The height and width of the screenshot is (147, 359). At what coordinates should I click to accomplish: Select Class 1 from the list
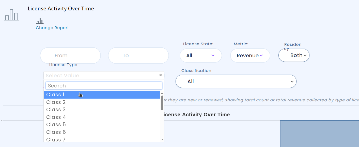102,95
